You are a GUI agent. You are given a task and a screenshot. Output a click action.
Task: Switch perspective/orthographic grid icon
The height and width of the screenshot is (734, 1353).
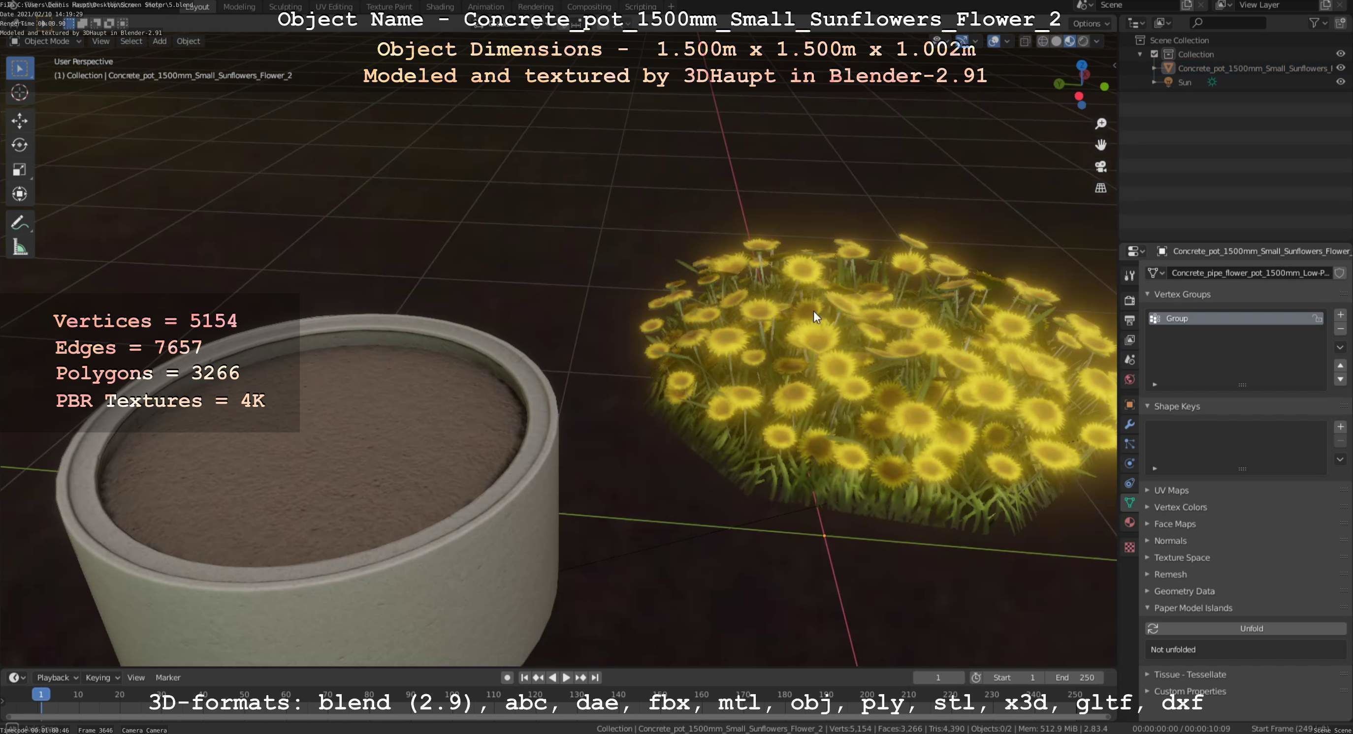(1100, 188)
